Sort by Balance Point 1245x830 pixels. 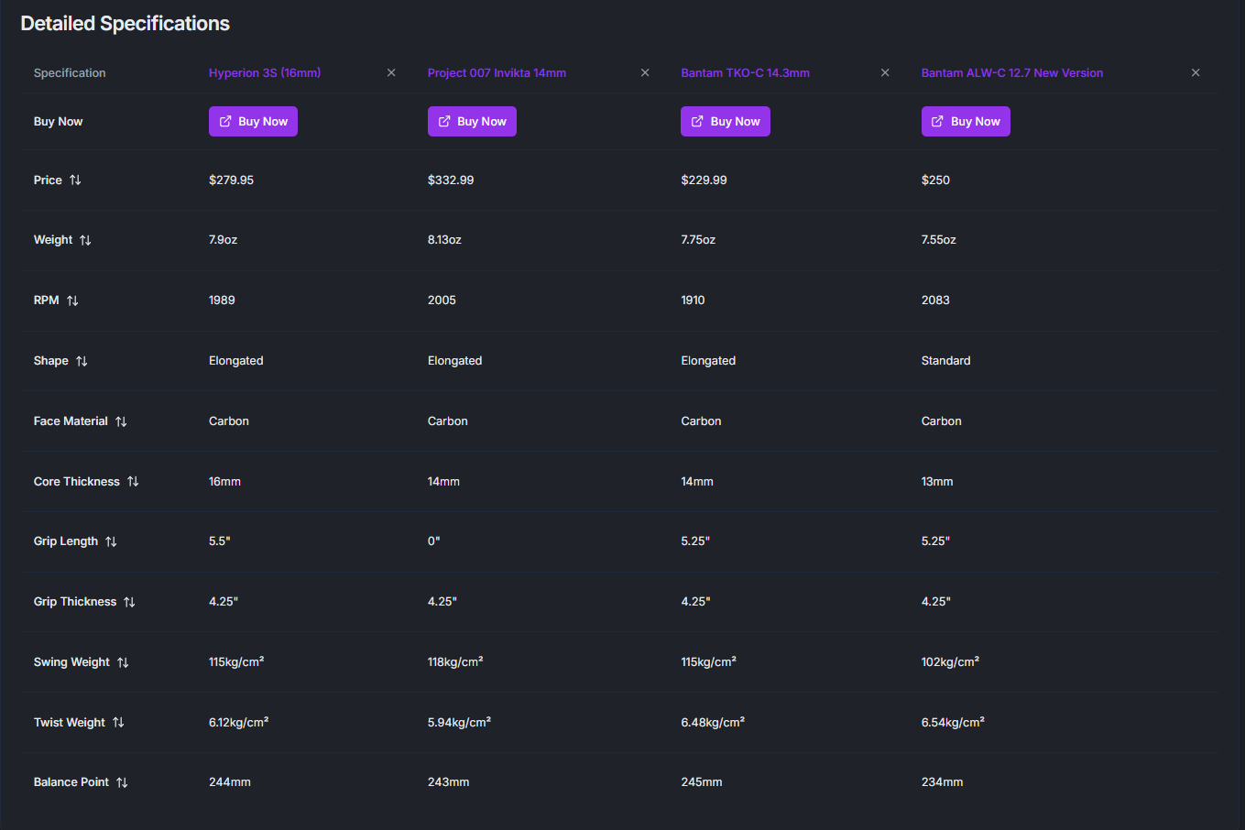pyautogui.click(x=121, y=781)
